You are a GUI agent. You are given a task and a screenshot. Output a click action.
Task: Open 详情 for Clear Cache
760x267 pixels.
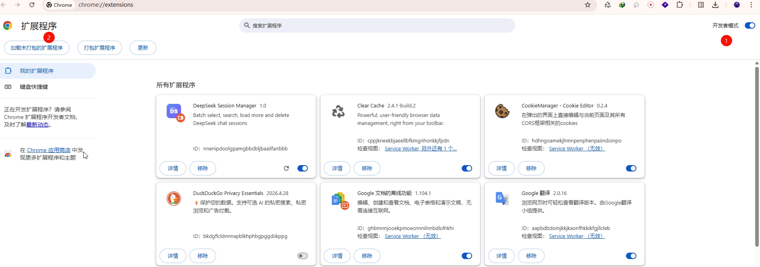click(337, 168)
